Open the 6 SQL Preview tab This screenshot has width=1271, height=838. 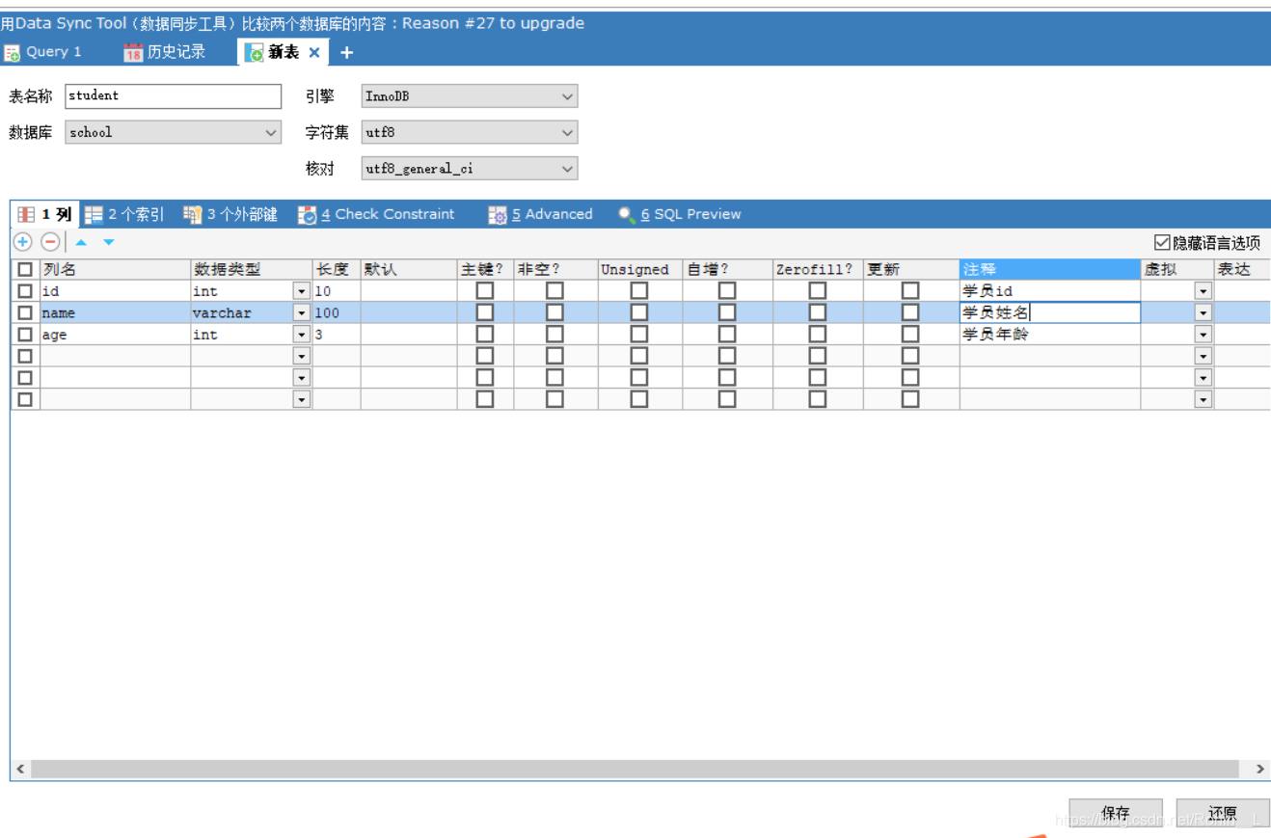680,214
